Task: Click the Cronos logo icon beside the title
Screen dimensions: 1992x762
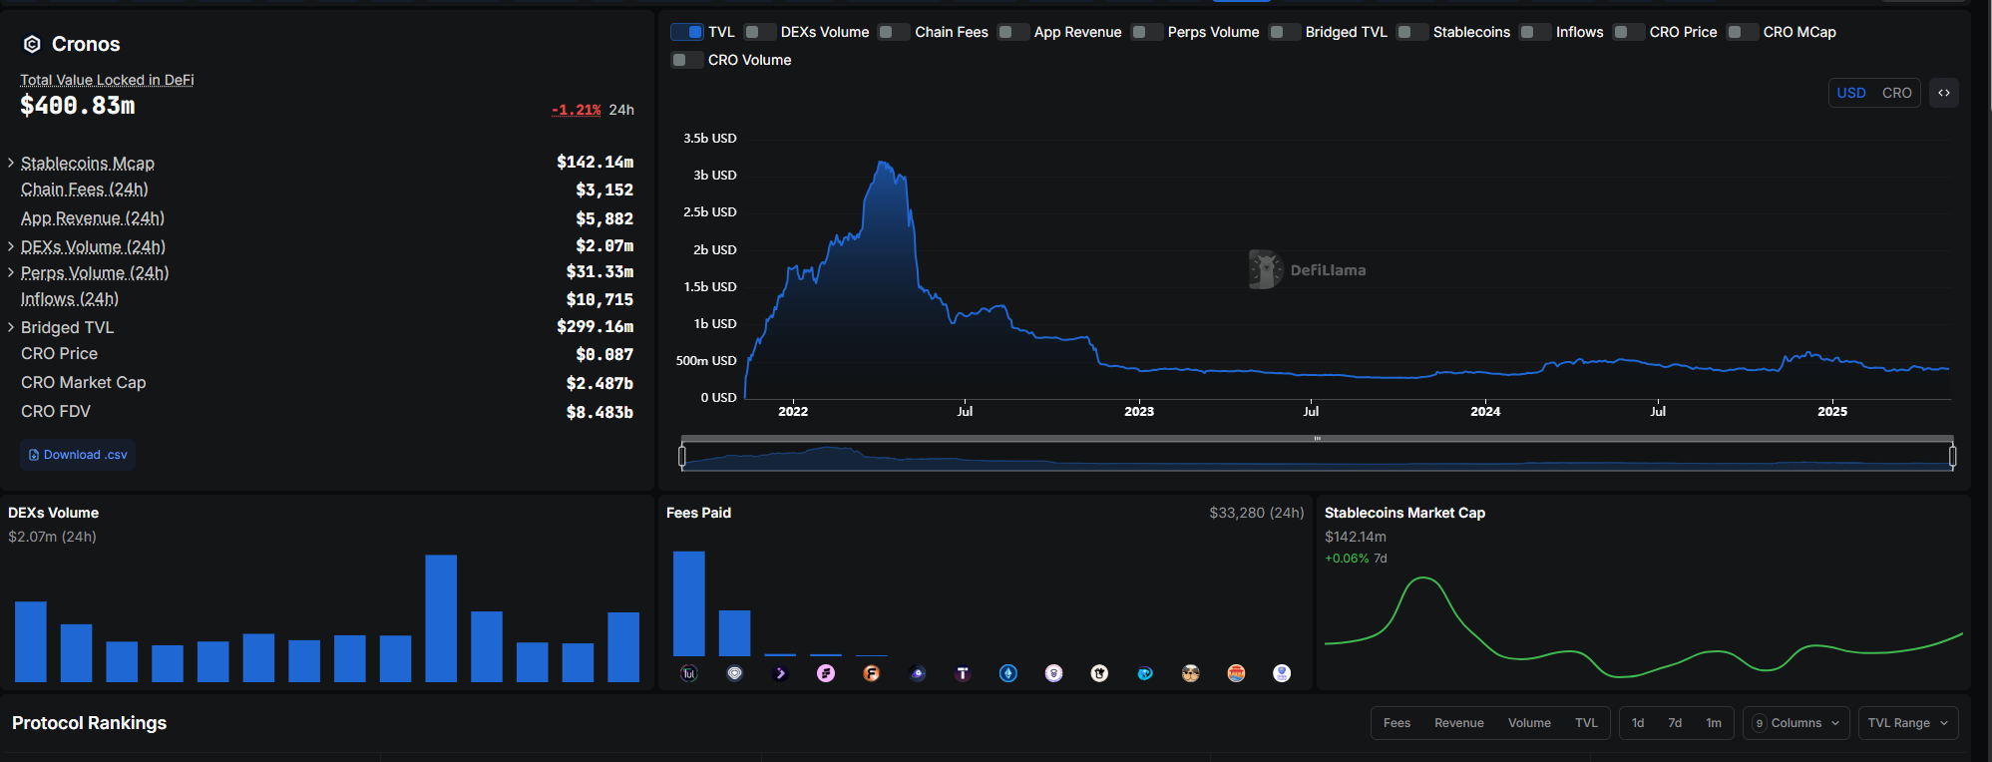Action: pyautogui.click(x=32, y=44)
